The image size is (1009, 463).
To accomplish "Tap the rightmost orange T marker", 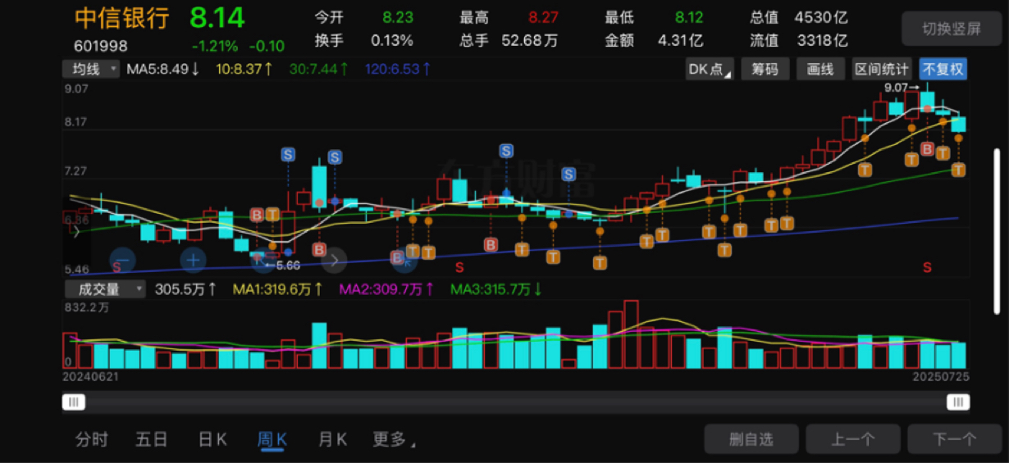I will coord(958,170).
